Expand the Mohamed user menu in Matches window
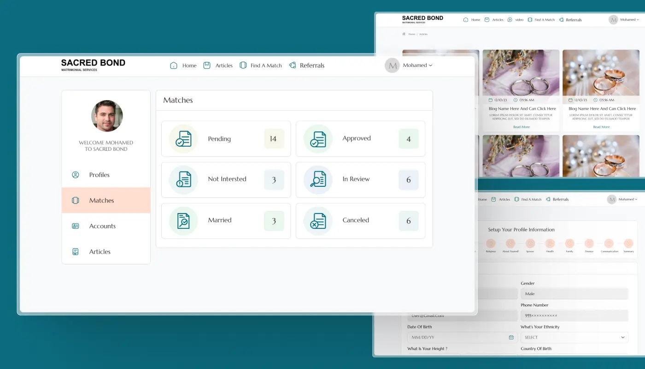The image size is (645, 369). [x=417, y=65]
